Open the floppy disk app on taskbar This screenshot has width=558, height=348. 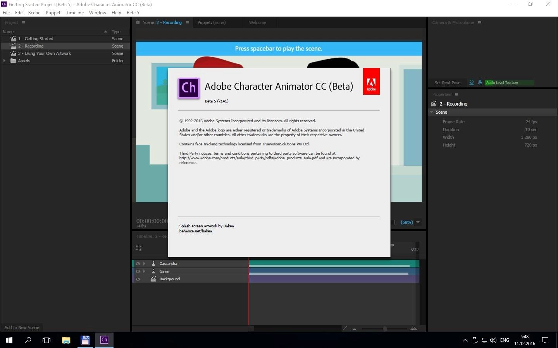[x=85, y=340]
